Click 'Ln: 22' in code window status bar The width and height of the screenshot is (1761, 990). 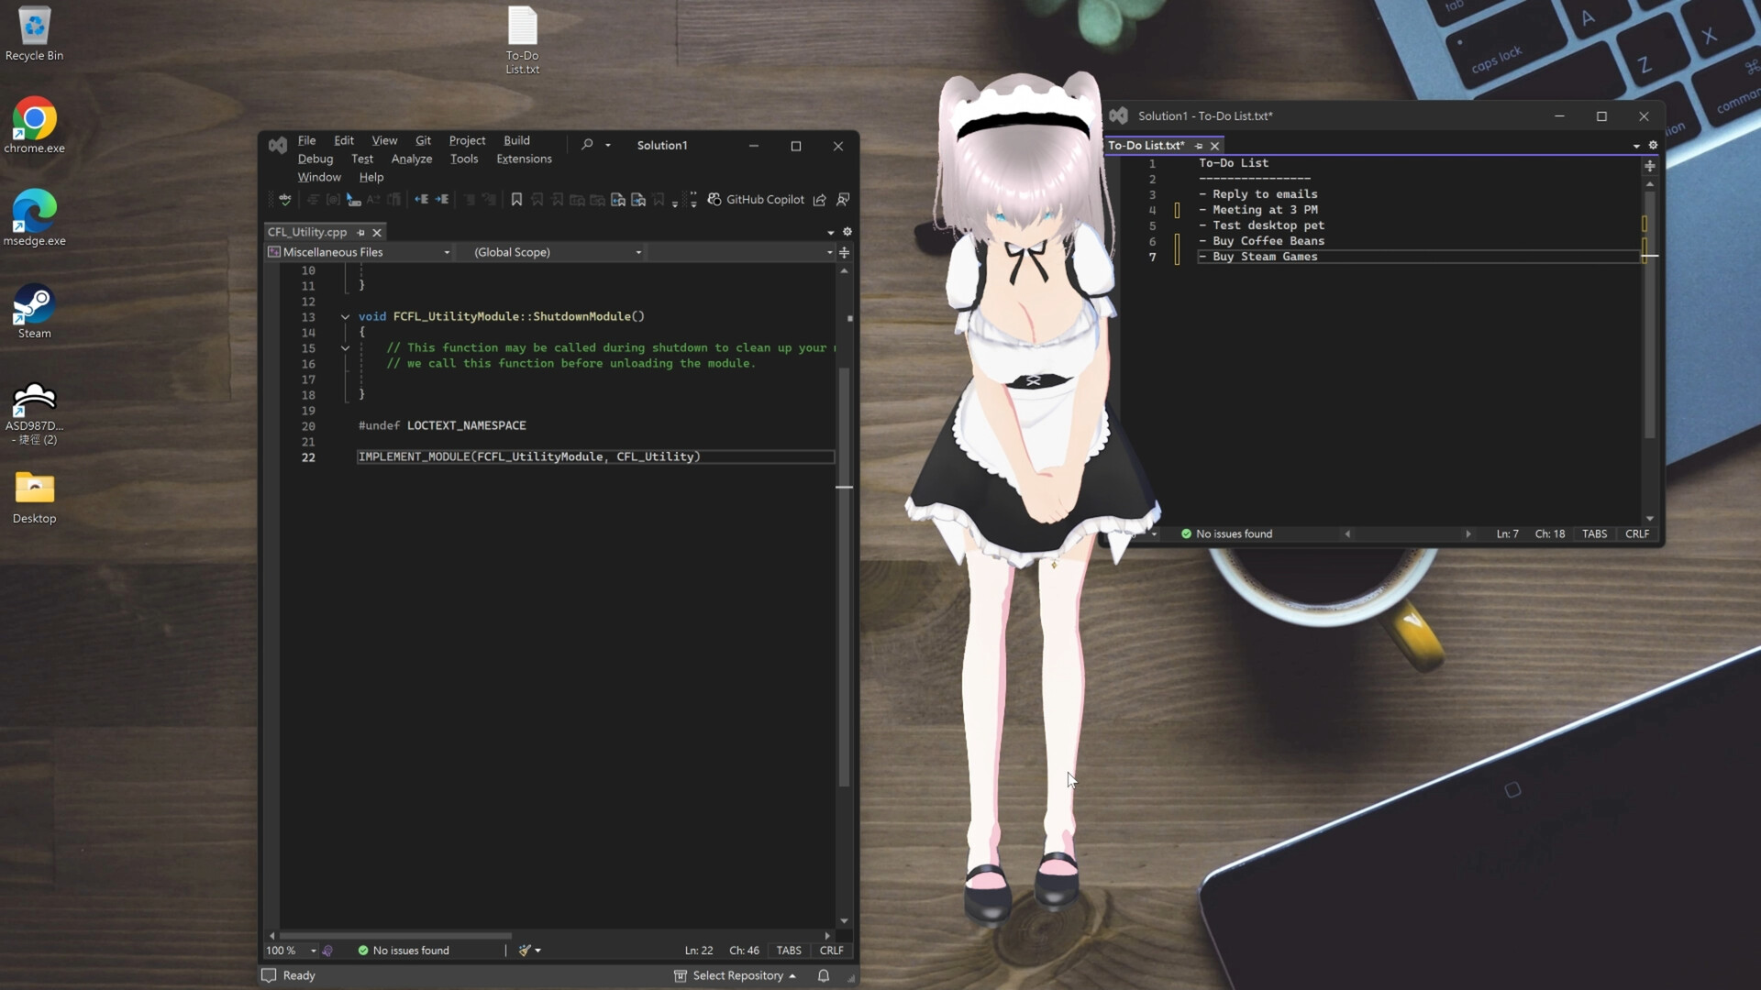tap(698, 951)
